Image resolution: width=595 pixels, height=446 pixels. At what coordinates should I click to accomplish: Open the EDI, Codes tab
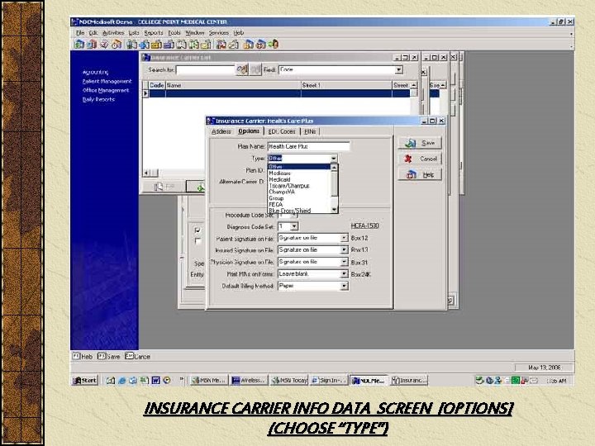click(282, 131)
